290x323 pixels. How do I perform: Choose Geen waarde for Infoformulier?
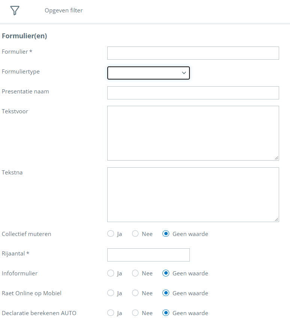click(x=166, y=273)
